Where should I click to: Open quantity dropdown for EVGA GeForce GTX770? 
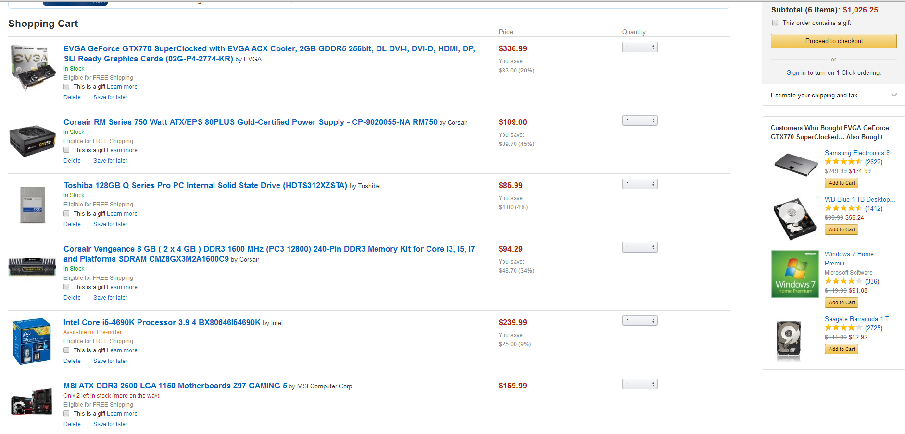tap(640, 47)
